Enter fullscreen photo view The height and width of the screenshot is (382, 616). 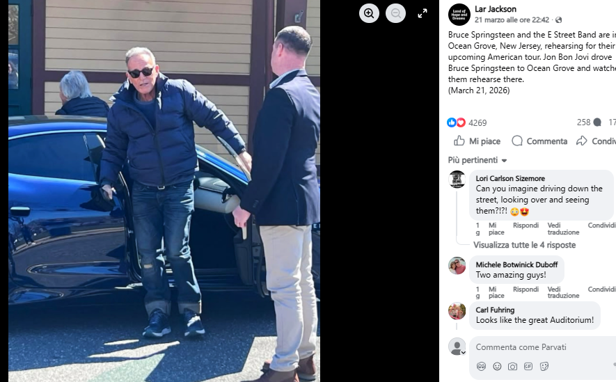(x=422, y=13)
